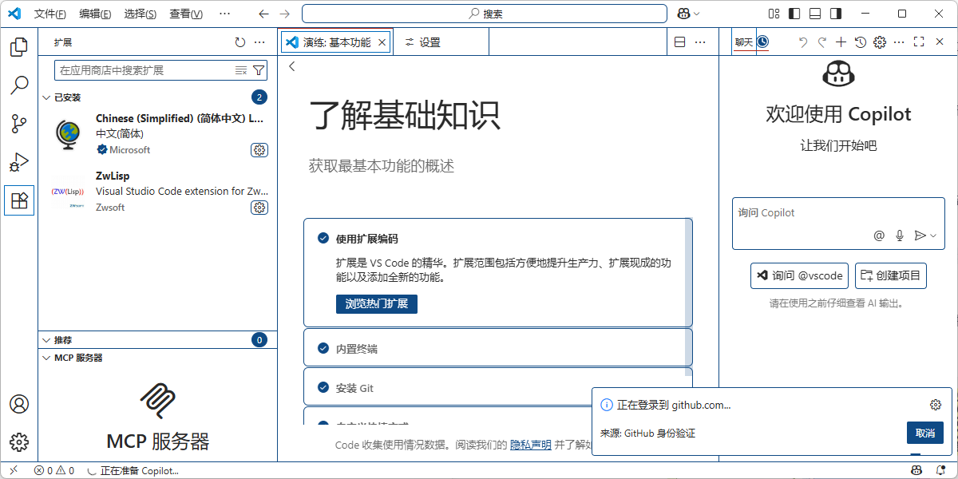Screen dimensions: 958x479
Task: Maximize the chat panel
Action: pyautogui.click(x=919, y=42)
